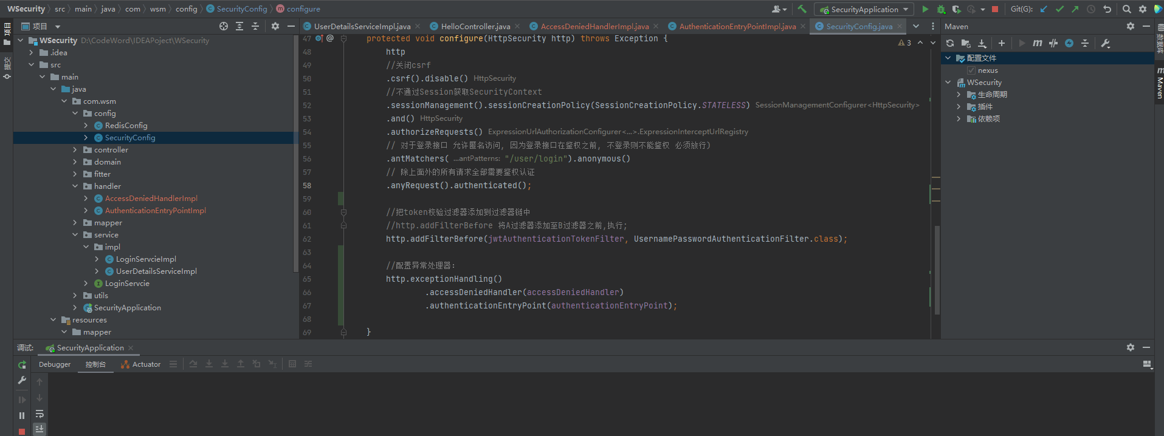Reload all Maven projects
1164x436 pixels.
pyautogui.click(x=950, y=43)
